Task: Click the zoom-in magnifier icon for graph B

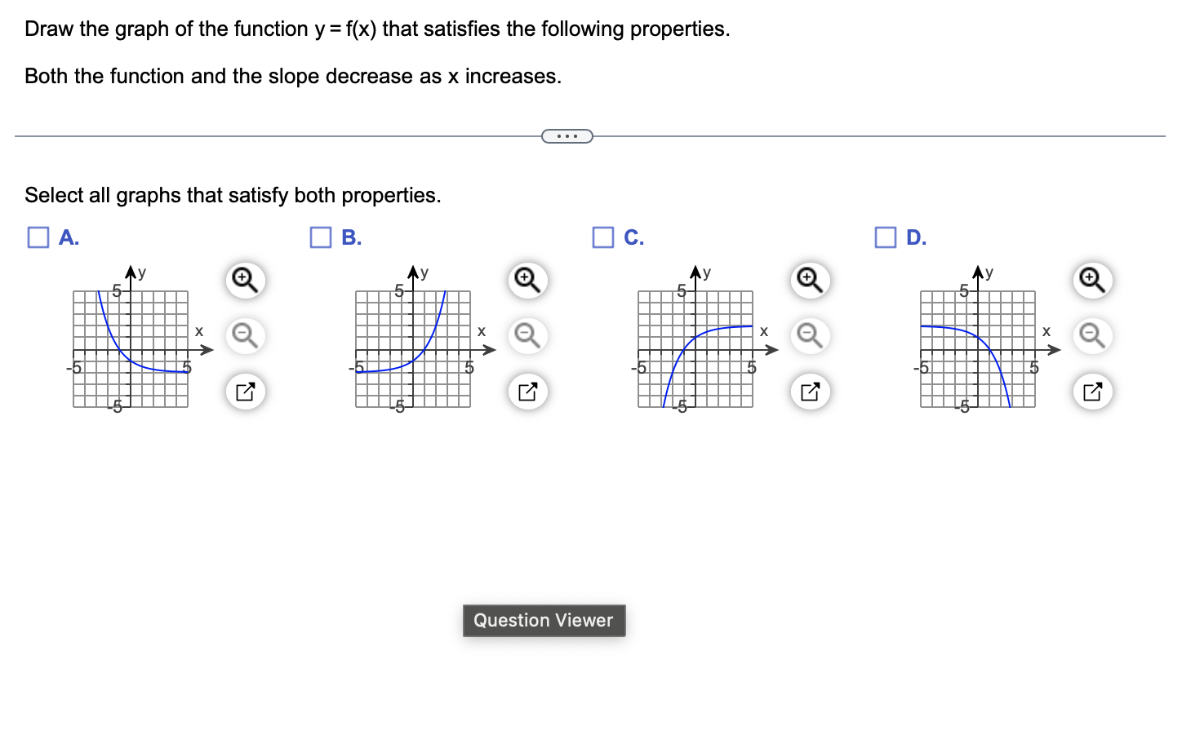Action: 527,280
